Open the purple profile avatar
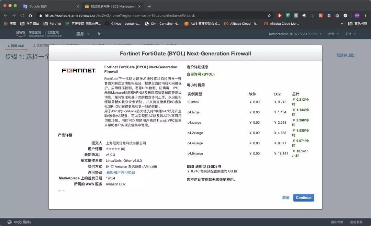371x226 pixels. (357, 15)
